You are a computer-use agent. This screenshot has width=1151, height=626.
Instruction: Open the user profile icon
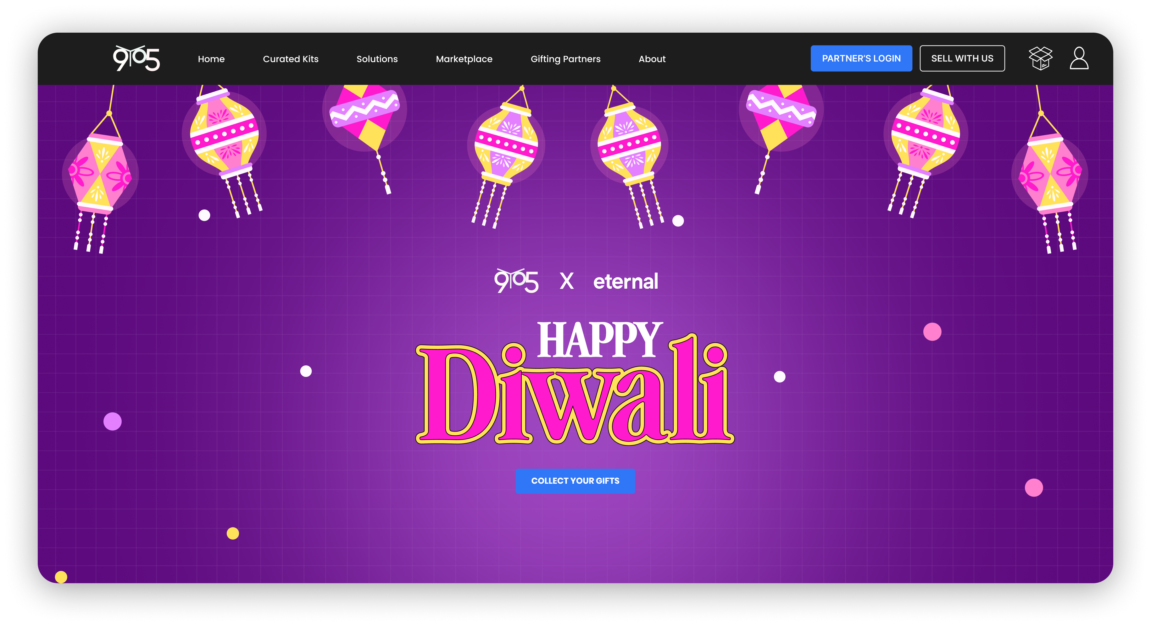[1079, 58]
